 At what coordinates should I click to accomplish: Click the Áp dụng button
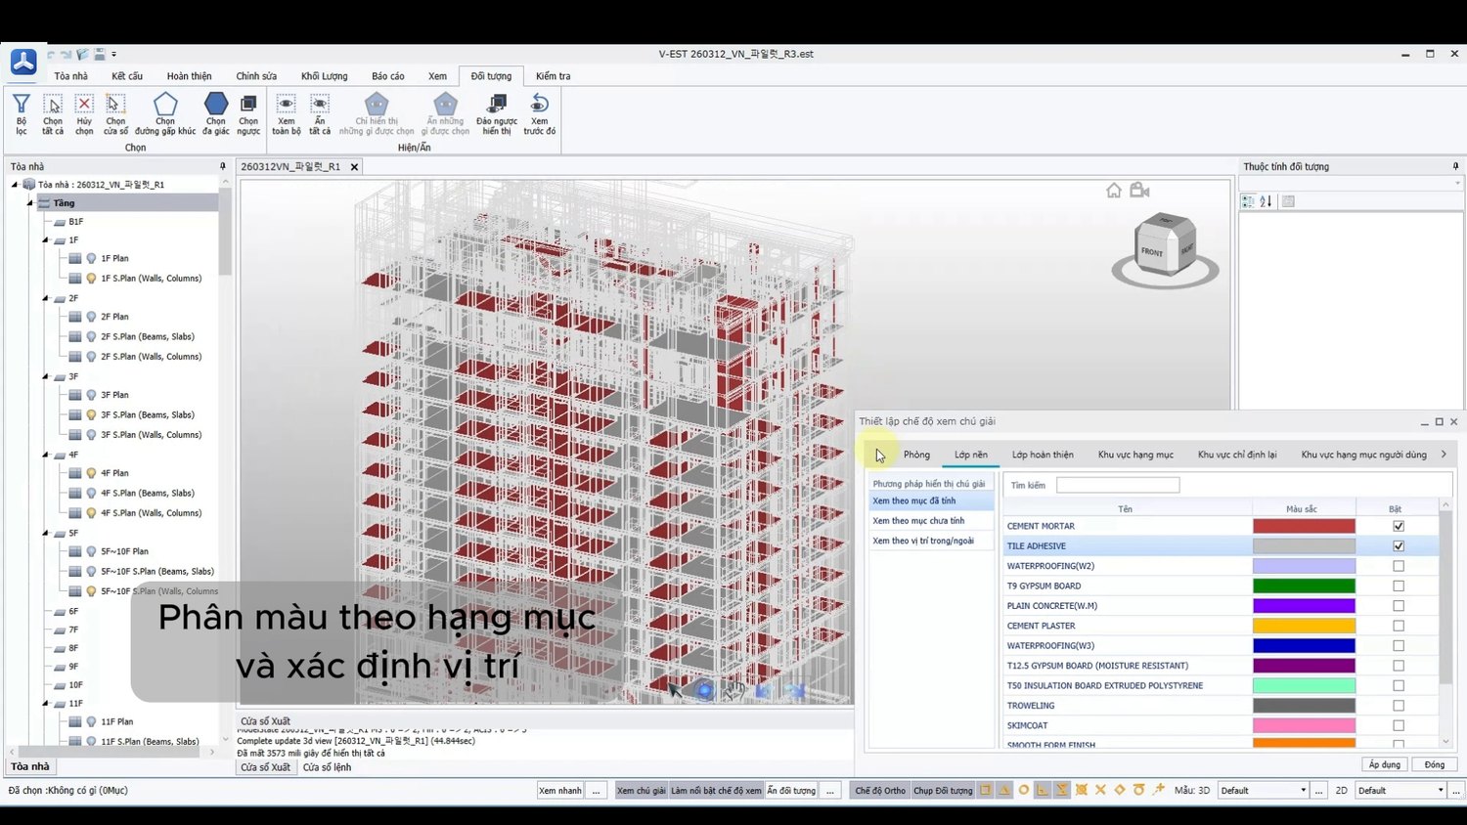1384,764
